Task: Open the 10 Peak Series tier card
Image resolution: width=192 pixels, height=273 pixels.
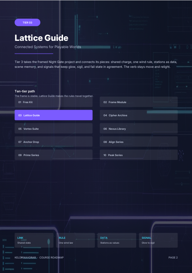Action: coord(139,155)
